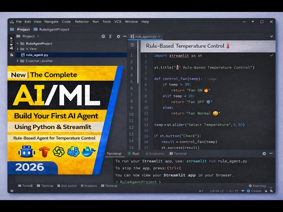
Task: Click the 'def control_fan(temp):' line
Action: point(178,79)
